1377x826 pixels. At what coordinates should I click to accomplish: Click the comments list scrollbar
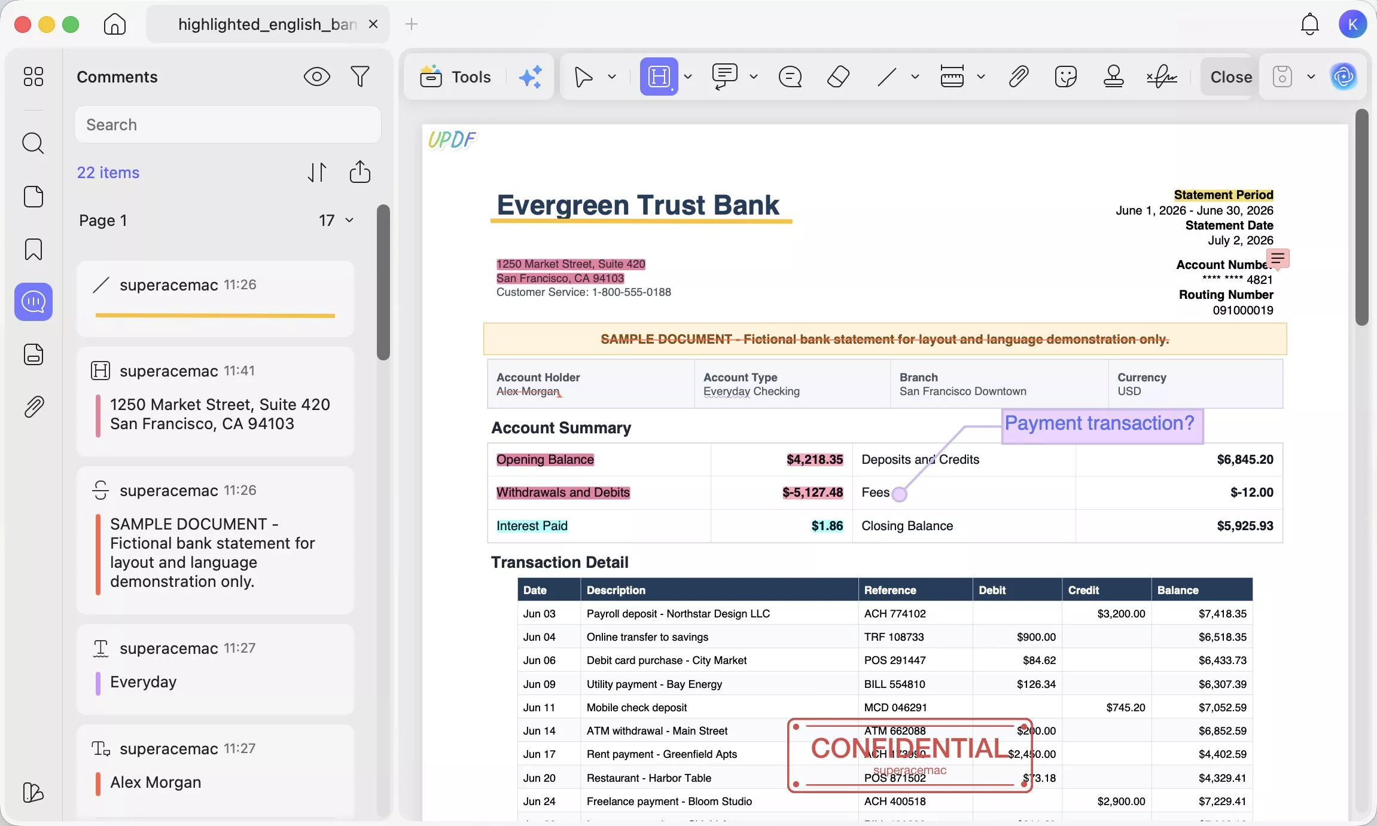383,282
